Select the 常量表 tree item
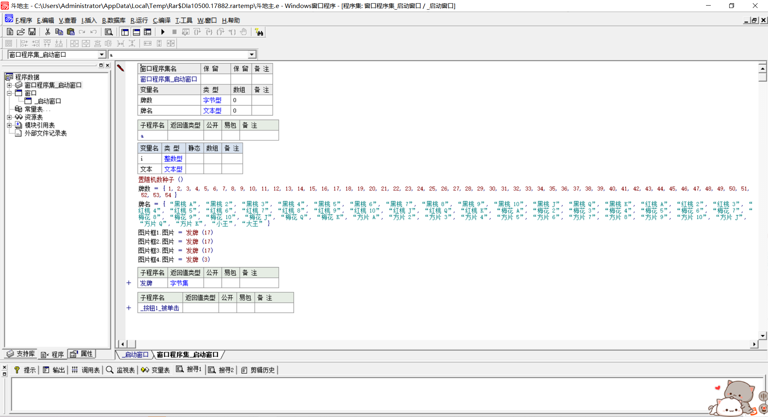Screen dimensions: 768x417 point(34,109)
